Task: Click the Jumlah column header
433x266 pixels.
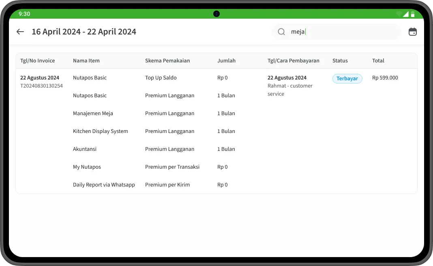Action: pos(226,61)
